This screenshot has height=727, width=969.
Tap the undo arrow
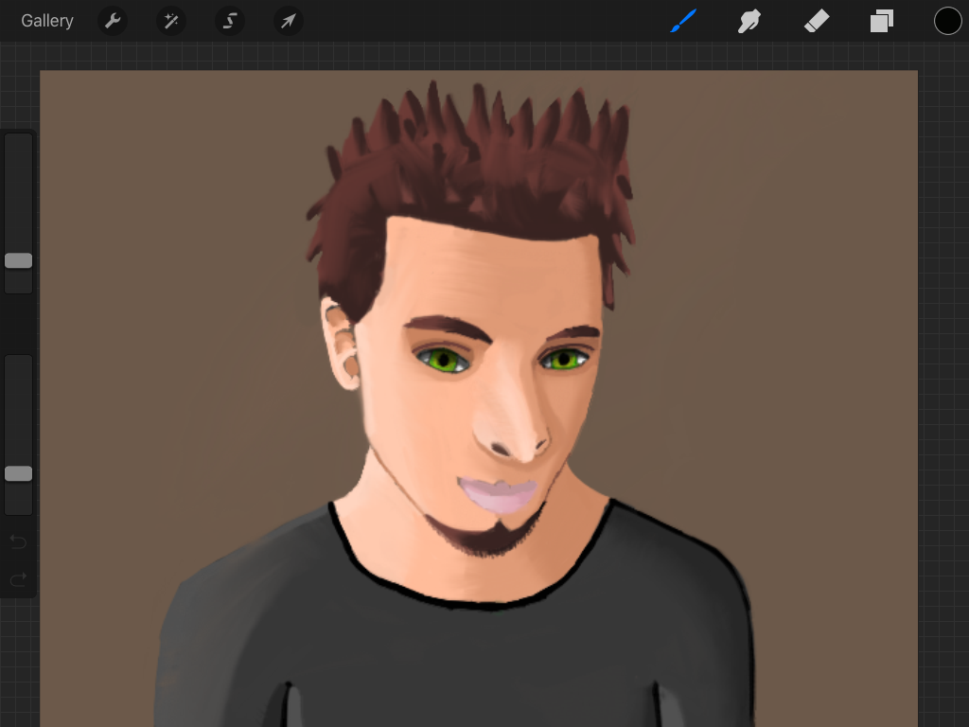[x=19, y=542]
